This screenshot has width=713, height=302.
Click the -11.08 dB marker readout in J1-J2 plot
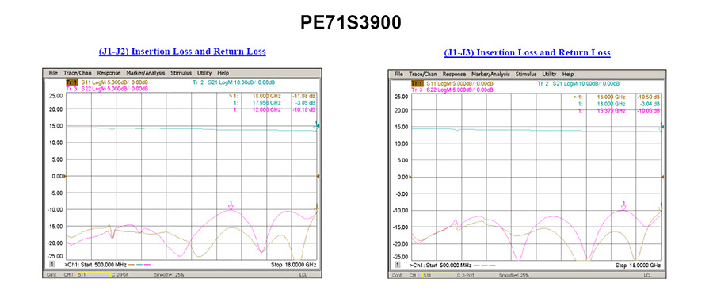point(305,97)
